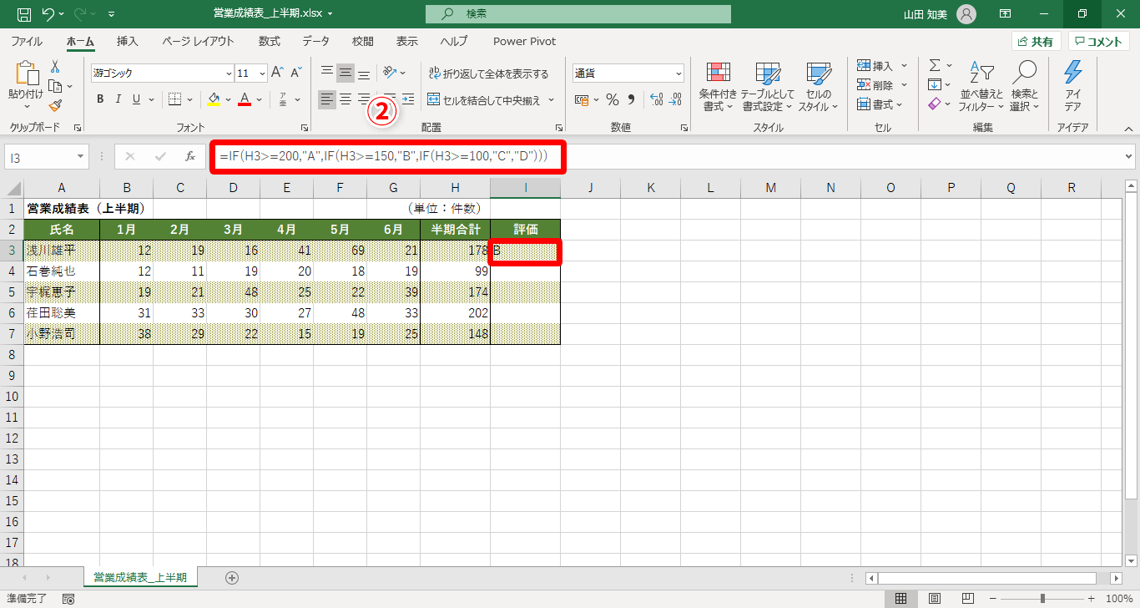
Task: Open the 検索と選択 find and select menu
Action: pyautogui.click(x=1024, y=86)
